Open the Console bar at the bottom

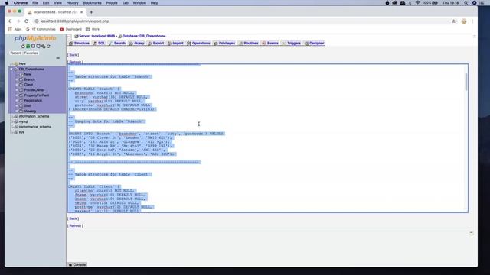click(x=77, y=265)
